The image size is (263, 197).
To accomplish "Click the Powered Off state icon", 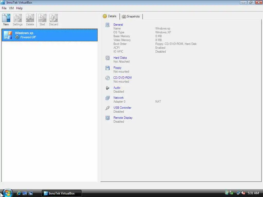I will pos(17,37).
